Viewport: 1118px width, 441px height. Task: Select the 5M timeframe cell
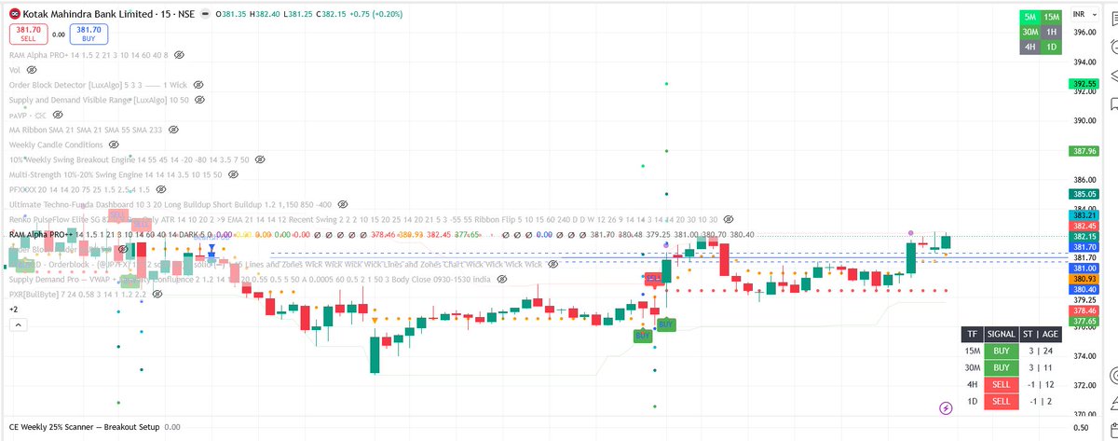tap(1031, 17)
